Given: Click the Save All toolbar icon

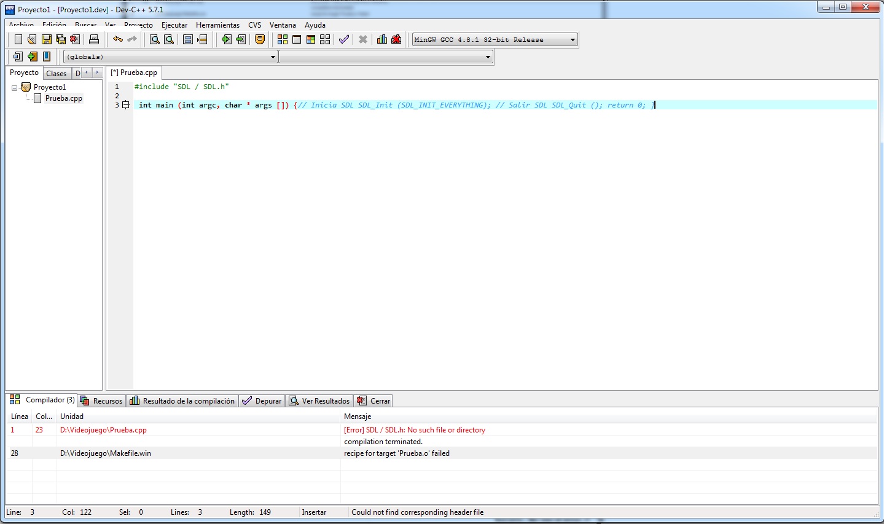Looking at the screenshot, I should (x=61, y=39).
